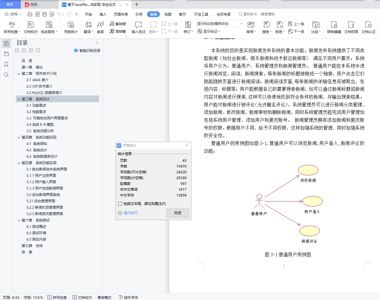Open the 文件 menu
380x300 pixels.
tap(14, 14)
